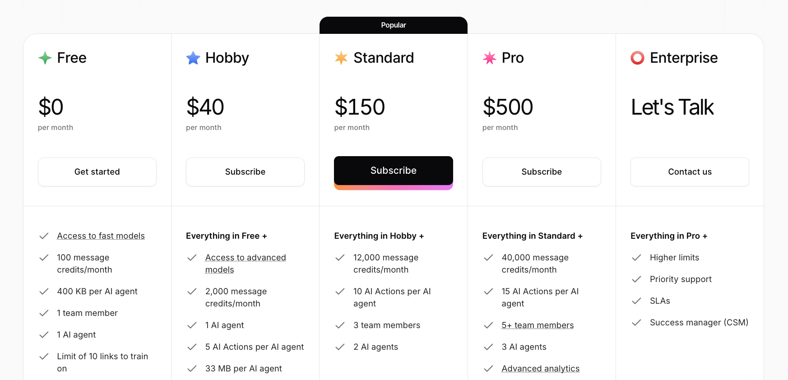
Task: Click the blue star Hobby plan icon
Action: tap(193, 58)
